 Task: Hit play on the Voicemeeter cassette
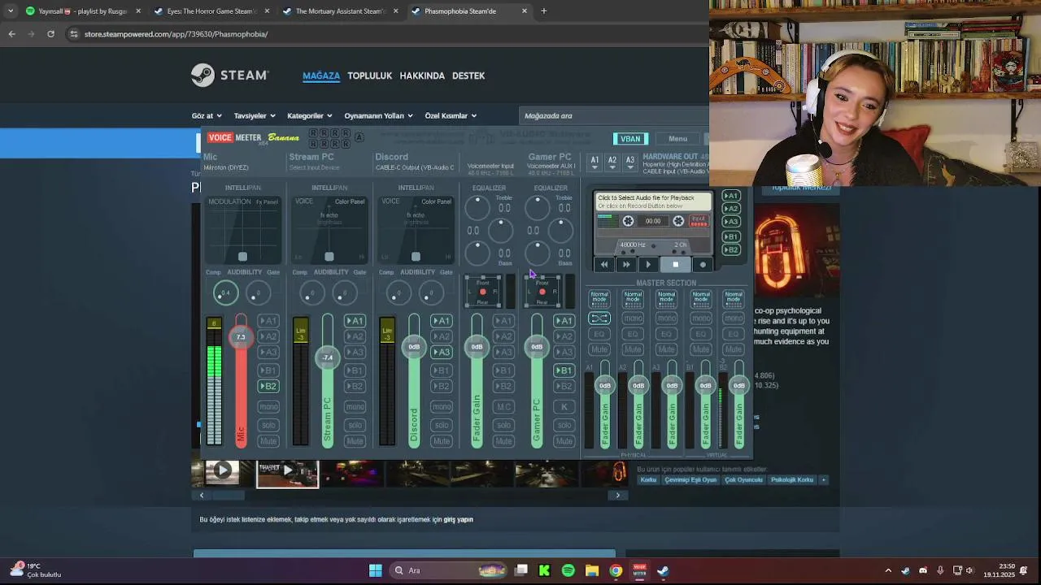click(x=648, y=264)
